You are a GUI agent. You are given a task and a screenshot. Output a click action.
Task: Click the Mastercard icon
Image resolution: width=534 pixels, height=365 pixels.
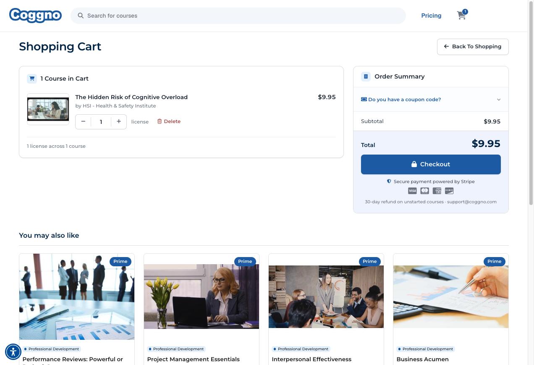pyautogui.click(x=424, y=191)
